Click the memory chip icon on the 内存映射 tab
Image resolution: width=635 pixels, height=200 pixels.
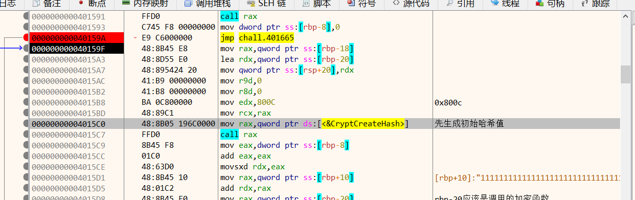pos(126,3)
